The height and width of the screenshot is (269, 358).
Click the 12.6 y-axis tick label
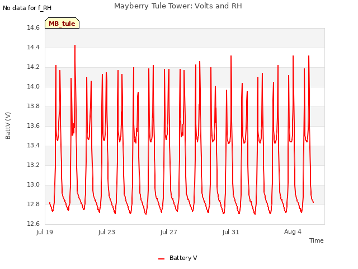click(34, 224)
